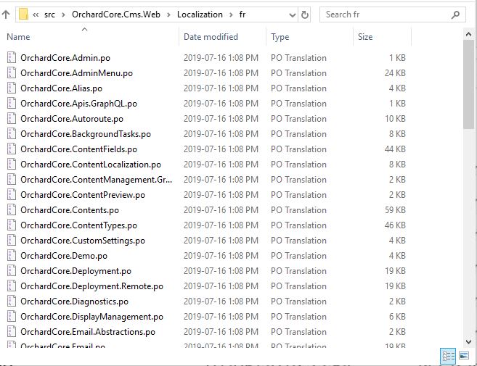Image resolution: width=477 pixels, height=366 pixels.
Task: Sort files by Size column header
Action: pyautogui.click(x=365, y=37)
